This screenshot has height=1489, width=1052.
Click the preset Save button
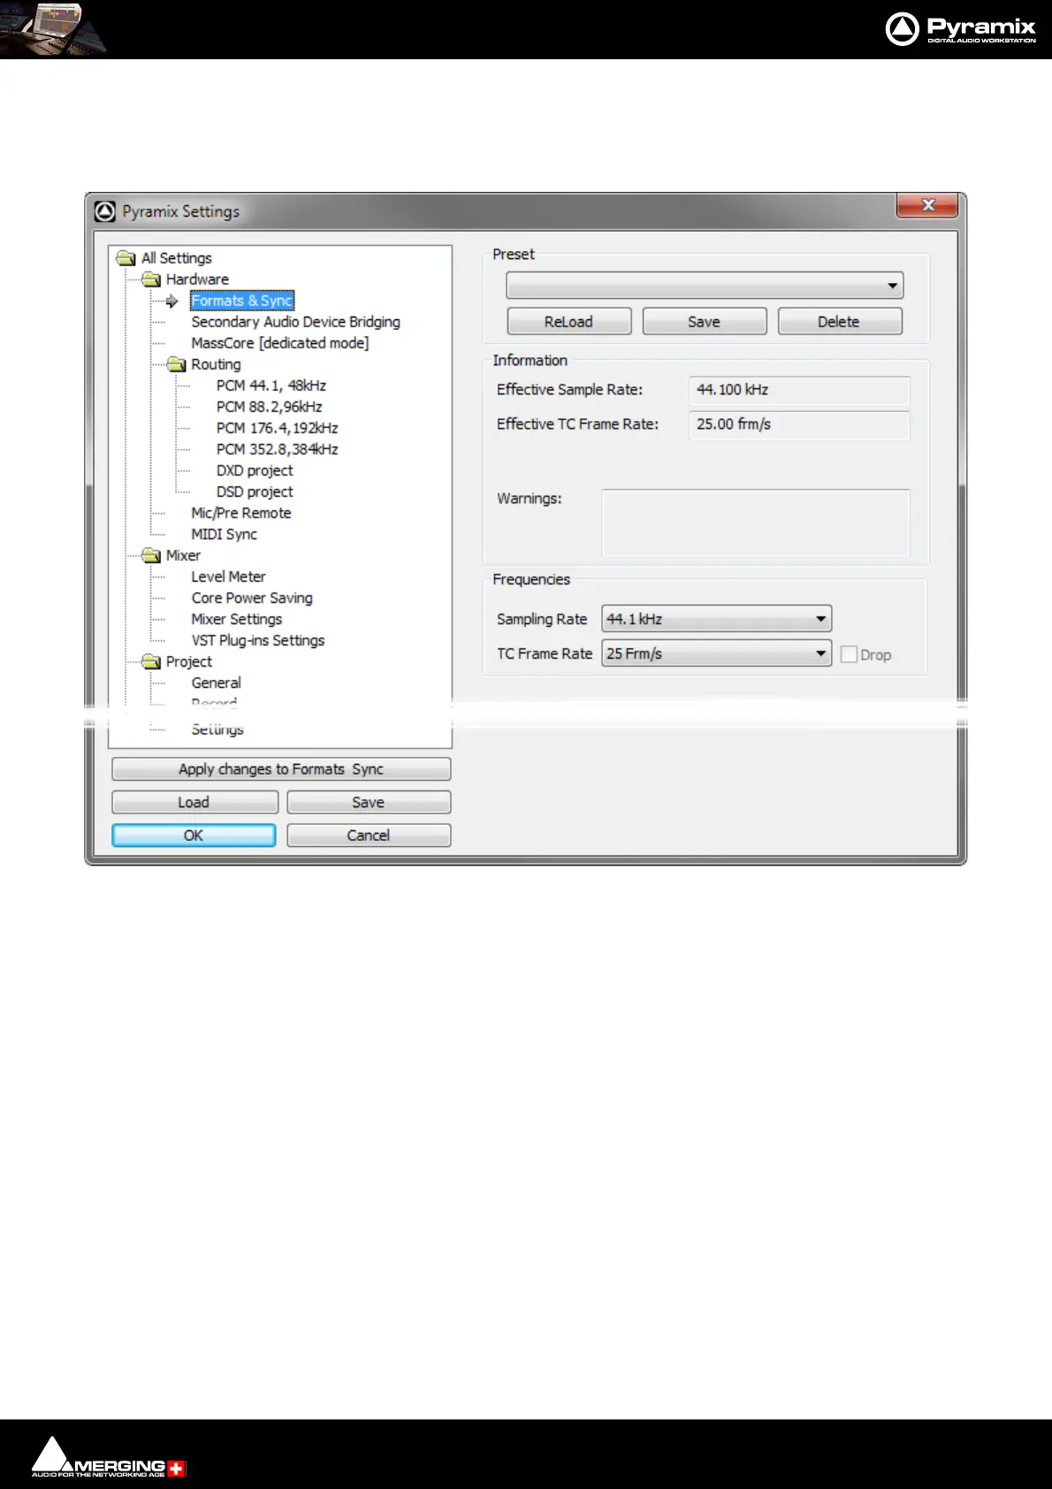[x=705, y=322]
